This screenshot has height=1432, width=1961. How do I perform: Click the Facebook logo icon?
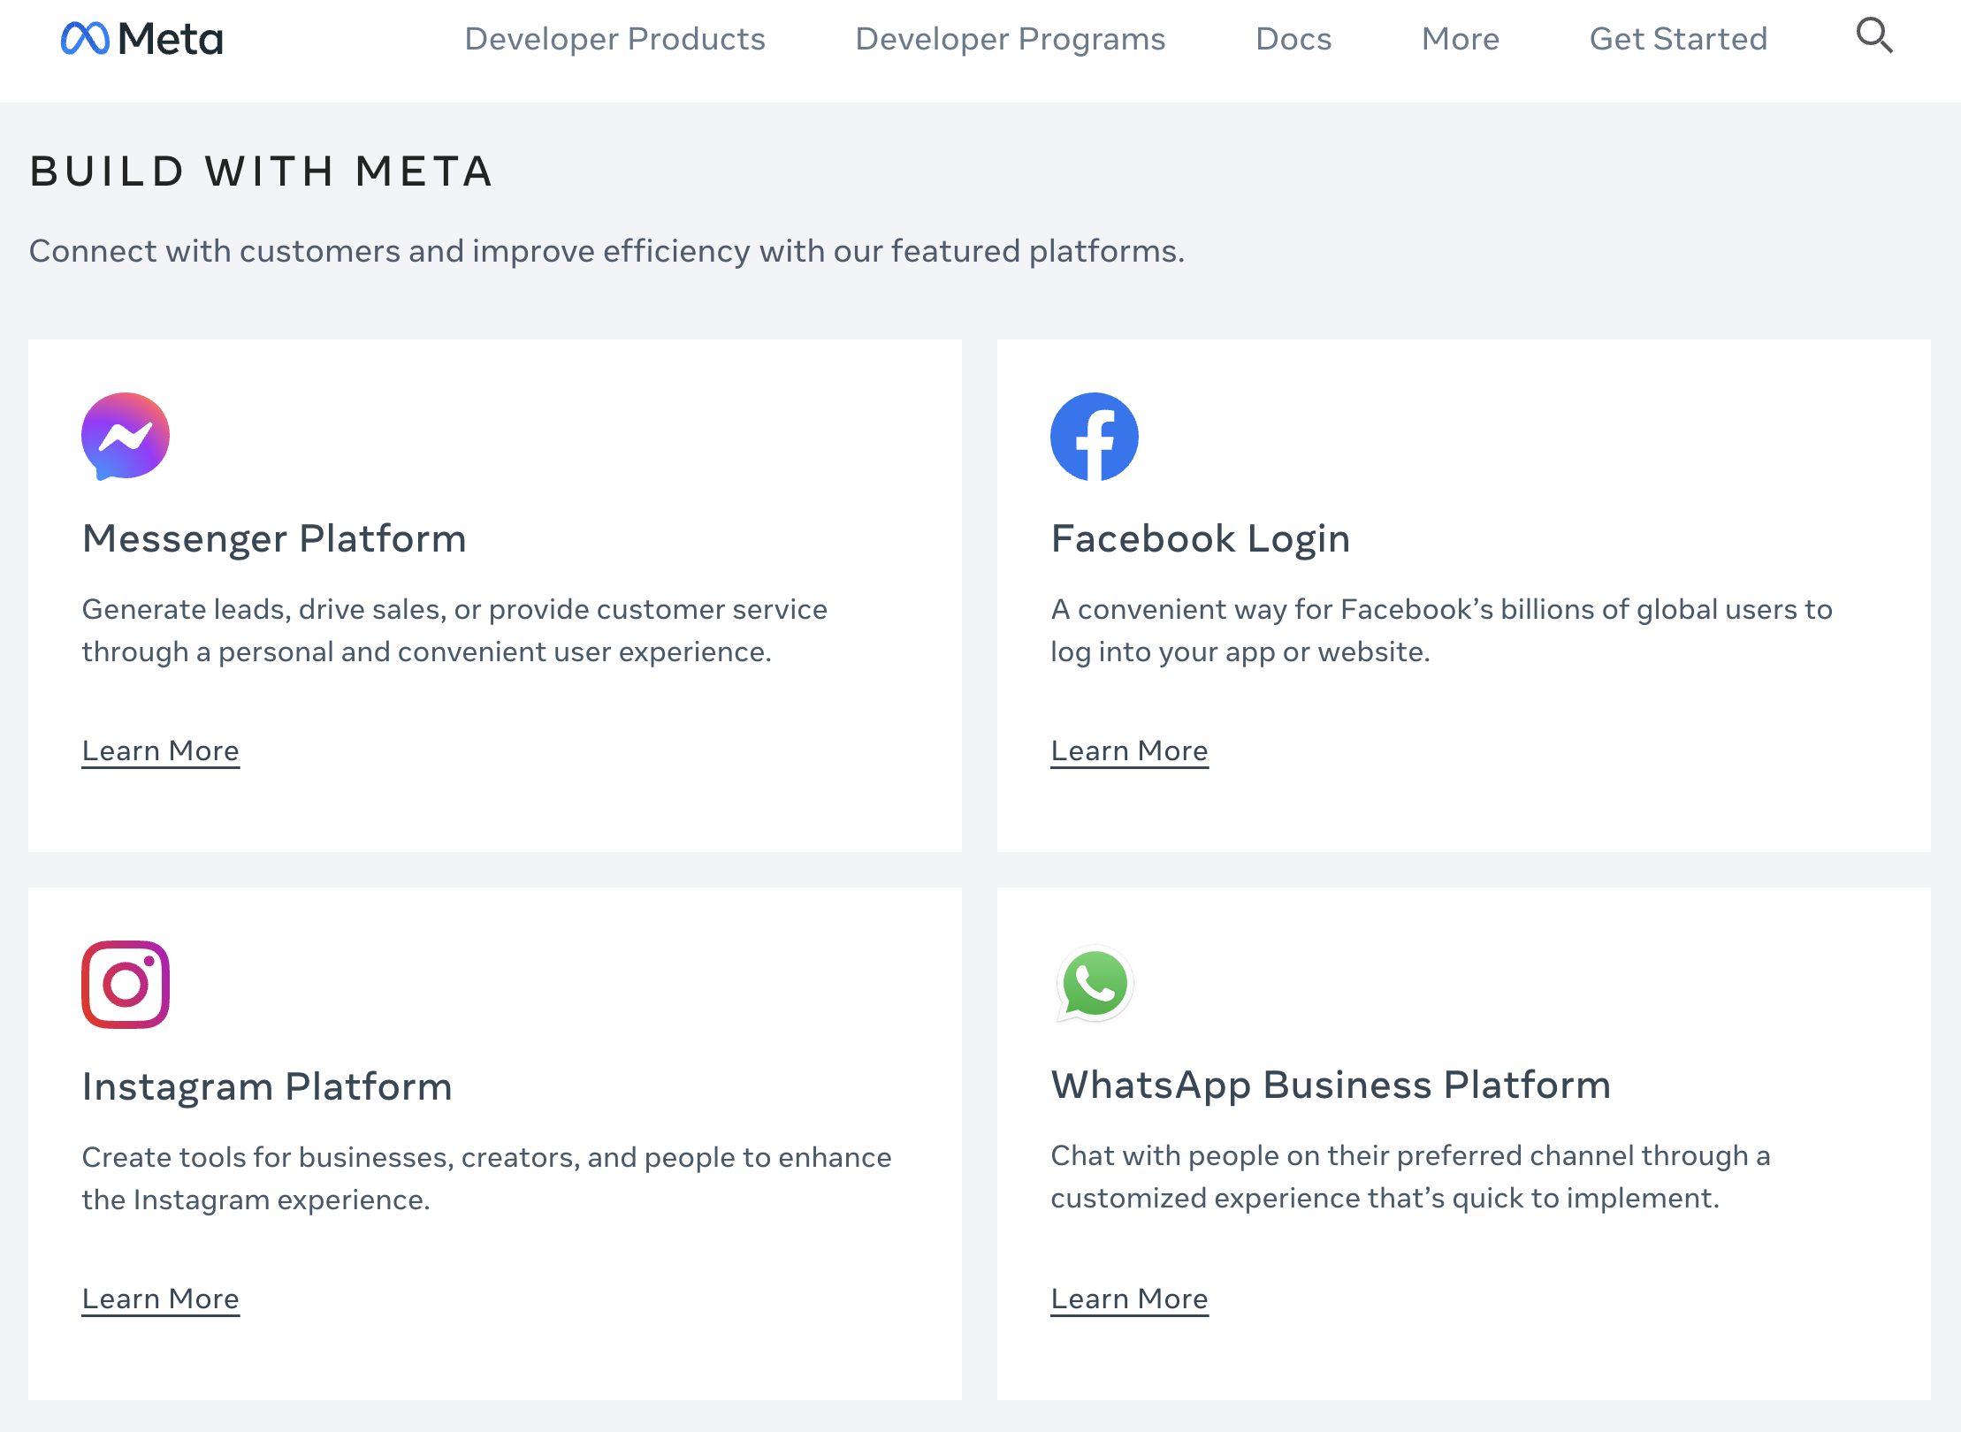coord(1095,437)
